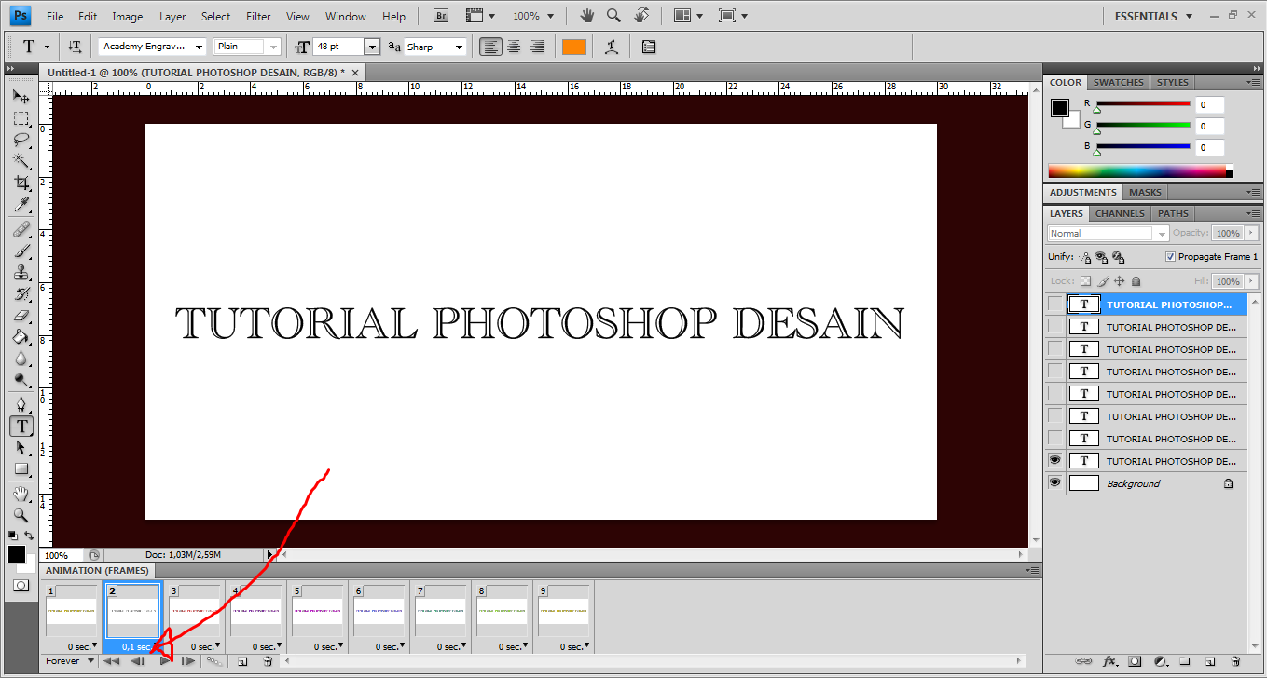Select the Hand tool in the toolbox

tap(21, 493)
